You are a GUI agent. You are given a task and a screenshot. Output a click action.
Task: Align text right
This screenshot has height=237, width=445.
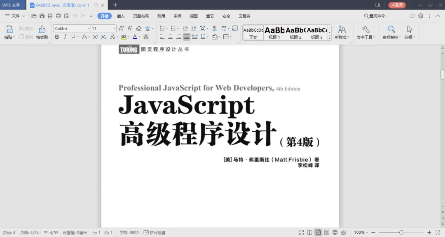(x=178, y=37)
